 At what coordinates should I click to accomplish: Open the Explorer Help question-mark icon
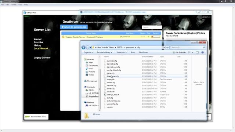click(202, 52)
